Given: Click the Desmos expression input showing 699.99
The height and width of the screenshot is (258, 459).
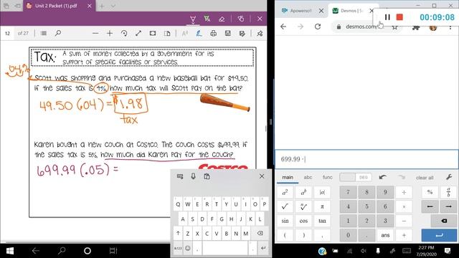Looking at the screenshot, I should [x=366, y=159].
